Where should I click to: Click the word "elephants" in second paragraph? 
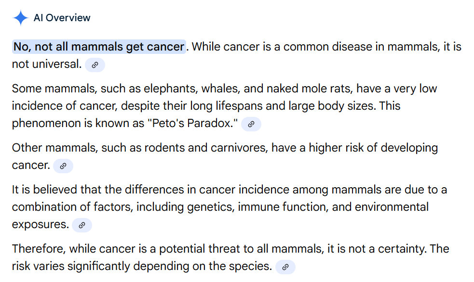167,89
